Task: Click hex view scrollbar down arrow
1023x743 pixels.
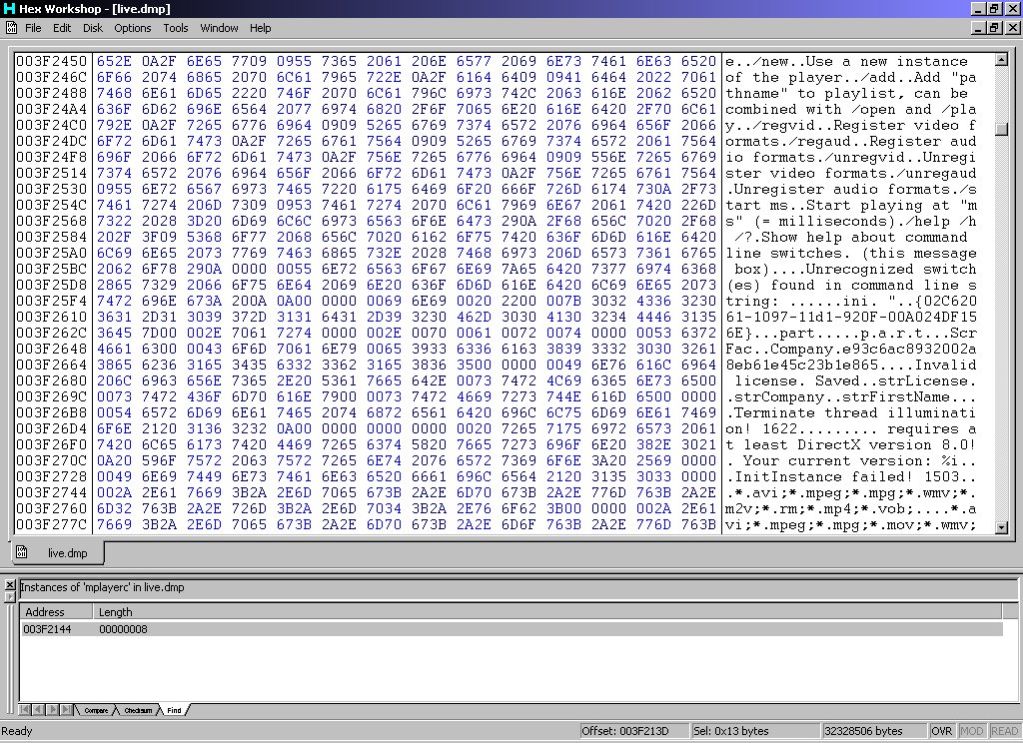Action: 1001,527
